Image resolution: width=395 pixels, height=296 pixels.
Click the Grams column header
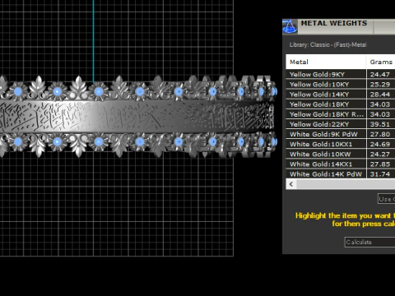381,62
